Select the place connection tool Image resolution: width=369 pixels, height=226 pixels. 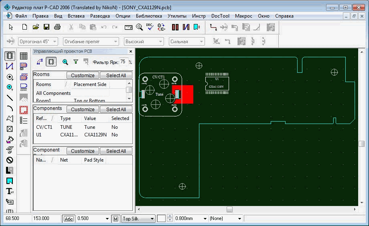[10, 66]
